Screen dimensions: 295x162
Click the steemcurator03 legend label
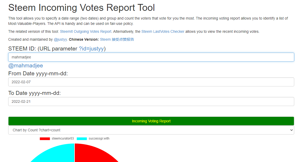click(x=63, y=138)
